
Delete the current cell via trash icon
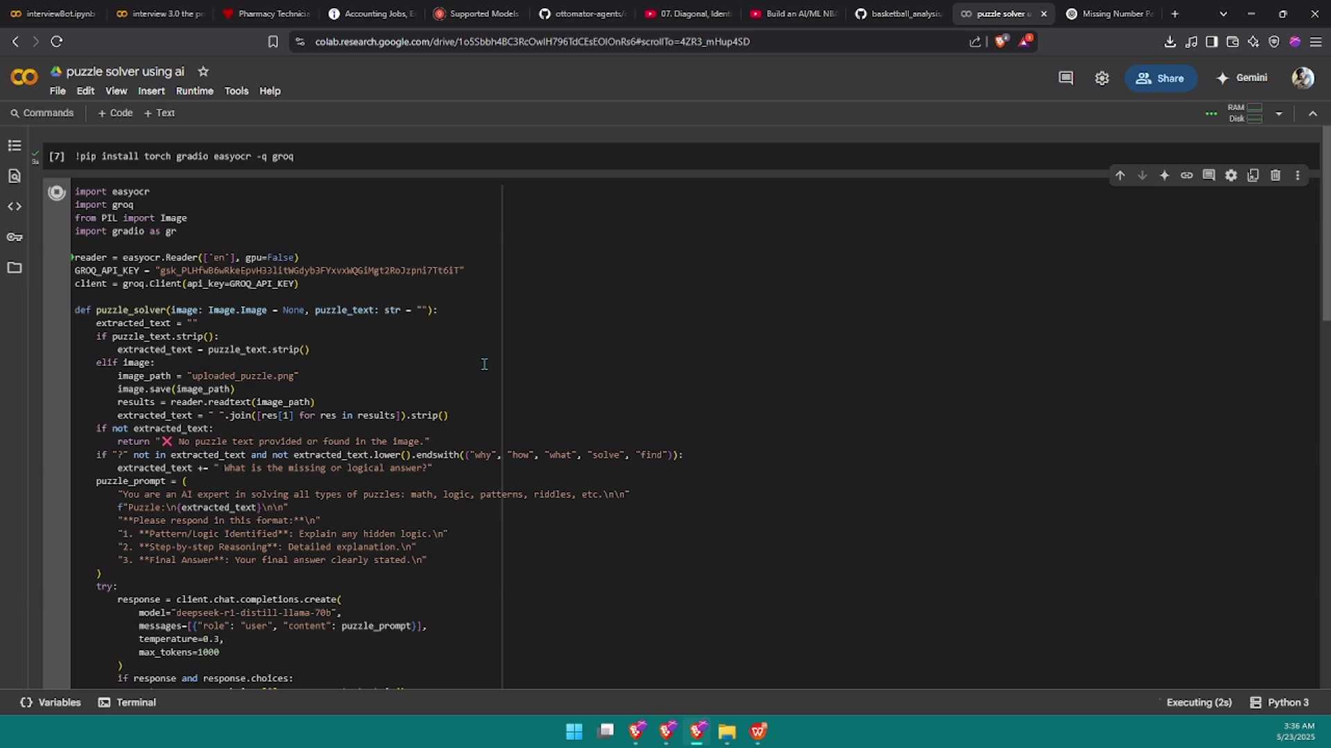(1275, 175)
